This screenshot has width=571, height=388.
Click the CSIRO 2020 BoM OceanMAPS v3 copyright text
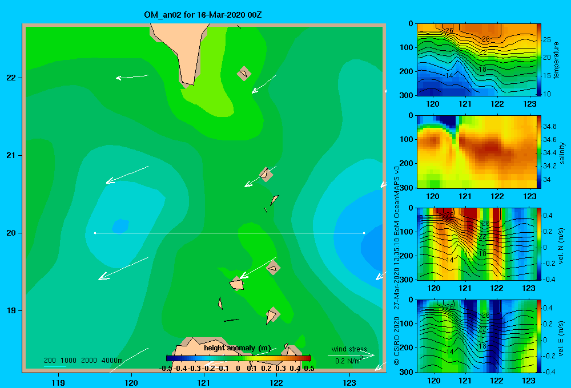tap(397, 266)
